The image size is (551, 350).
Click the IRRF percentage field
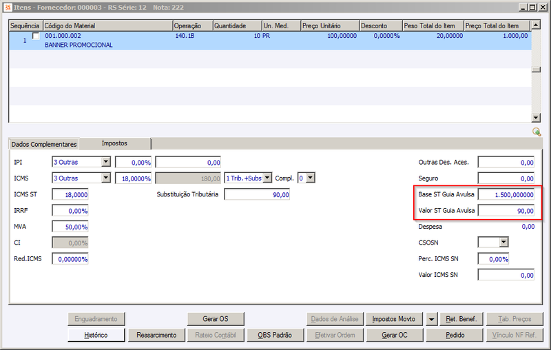[x=70, y=211]
